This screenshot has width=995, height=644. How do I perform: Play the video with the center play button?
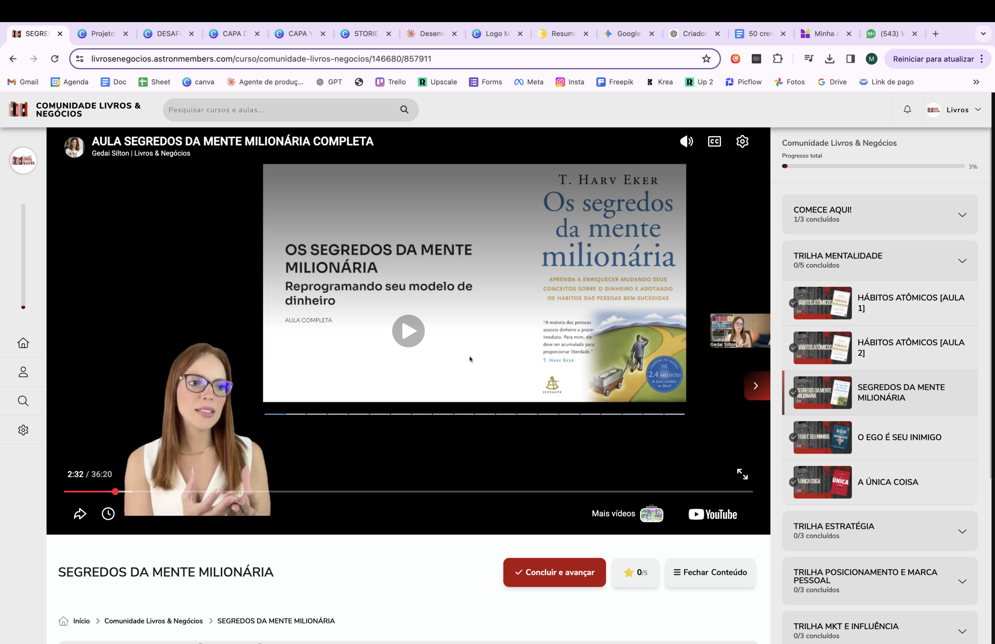click(408, 331)
